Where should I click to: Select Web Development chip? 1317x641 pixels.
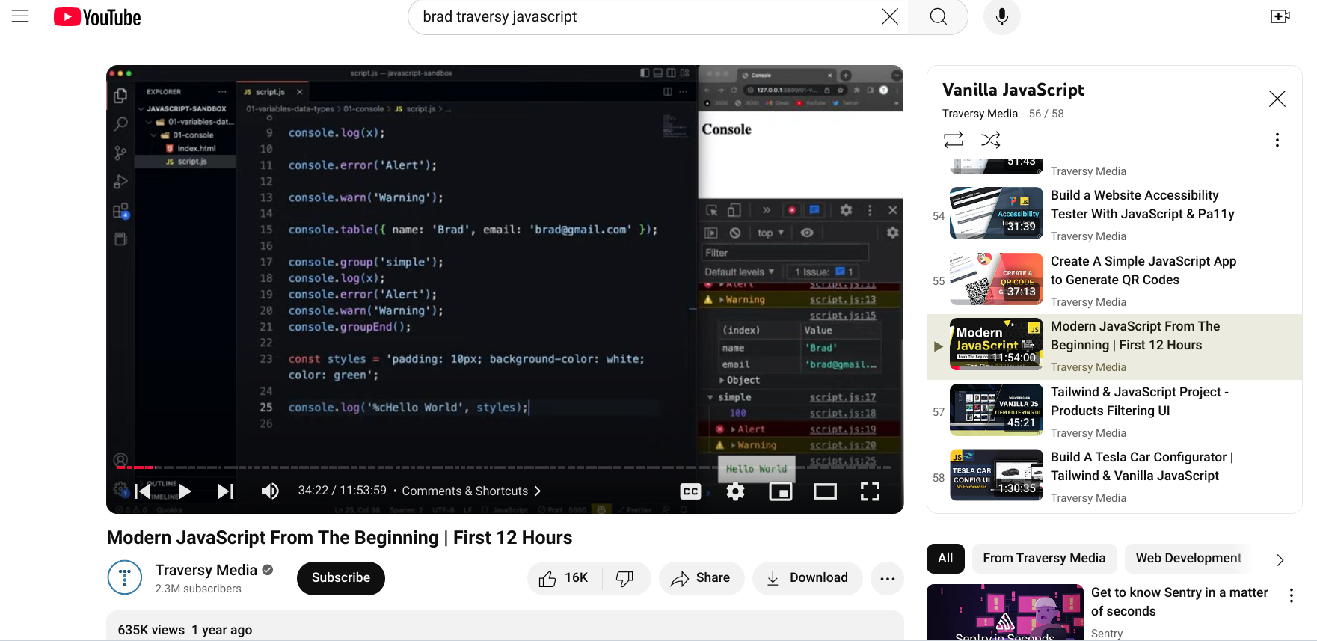(x=1188, y=558)
